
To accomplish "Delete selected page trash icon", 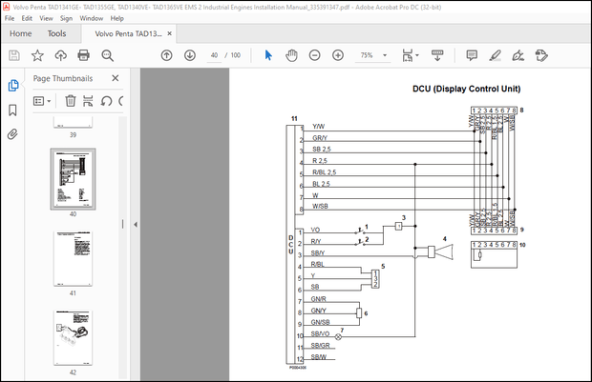I will coord(71,101).
